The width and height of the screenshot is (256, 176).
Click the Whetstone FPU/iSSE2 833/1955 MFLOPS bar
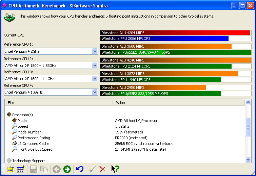click(x=176, y=94)
